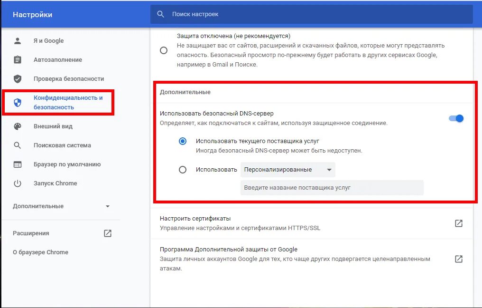
Task: Open О браузере Chrome page
Action: 41,252
